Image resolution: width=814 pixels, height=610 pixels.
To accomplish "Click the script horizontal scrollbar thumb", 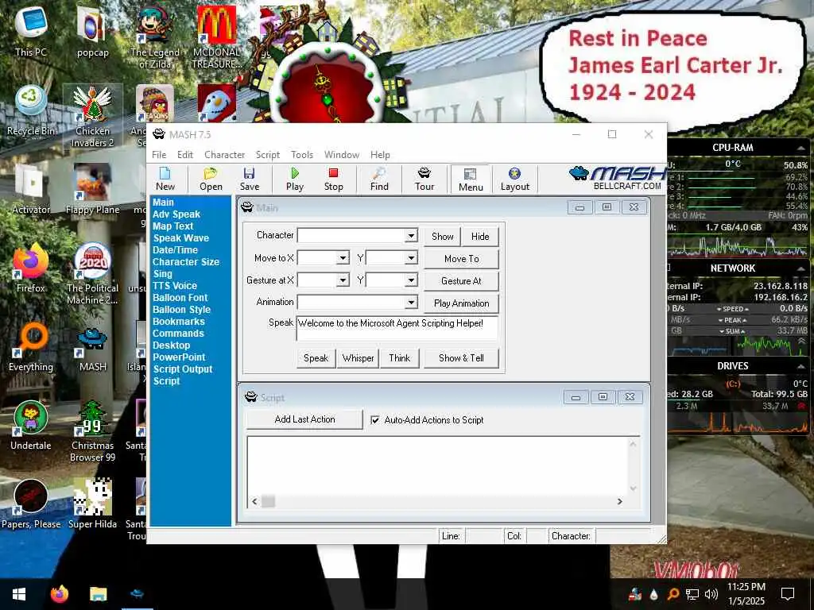I will coord(268,502).
